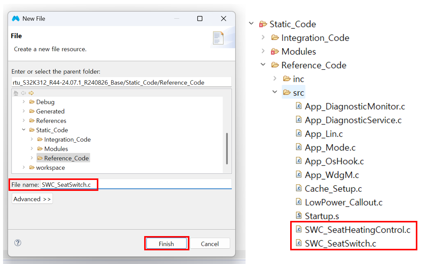This screenshot has height=264, width=421.
Task: Click the home icon in folder tree toolbar
Action: pos(16,93)
